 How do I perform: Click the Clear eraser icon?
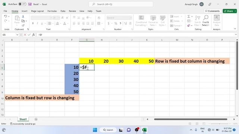189,25
